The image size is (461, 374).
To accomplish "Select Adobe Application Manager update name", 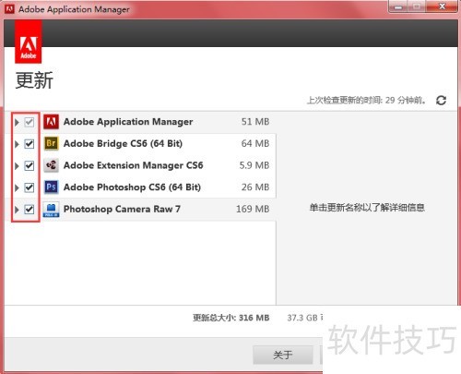I will coord(128,122).
